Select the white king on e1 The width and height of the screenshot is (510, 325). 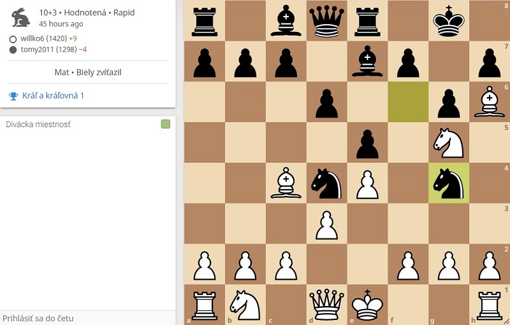tap(367, 305)
